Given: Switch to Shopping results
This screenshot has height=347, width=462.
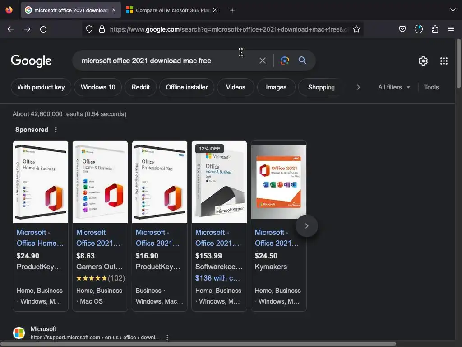Looking at the screenshot, I should pyautogui.click(x=321, y=87).
